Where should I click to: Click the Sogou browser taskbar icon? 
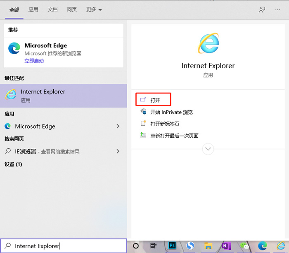coord(190,246)
